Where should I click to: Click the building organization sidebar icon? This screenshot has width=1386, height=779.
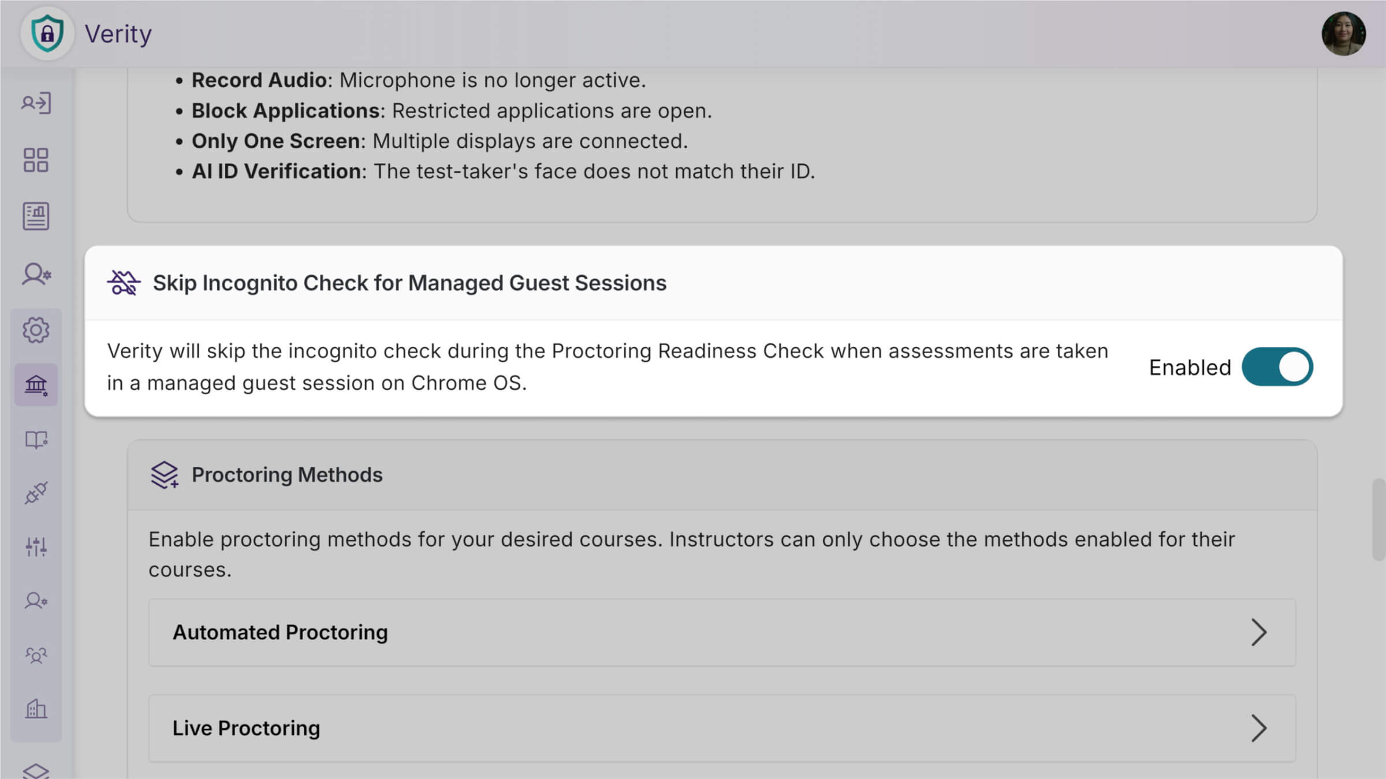[x=36, y=709]
